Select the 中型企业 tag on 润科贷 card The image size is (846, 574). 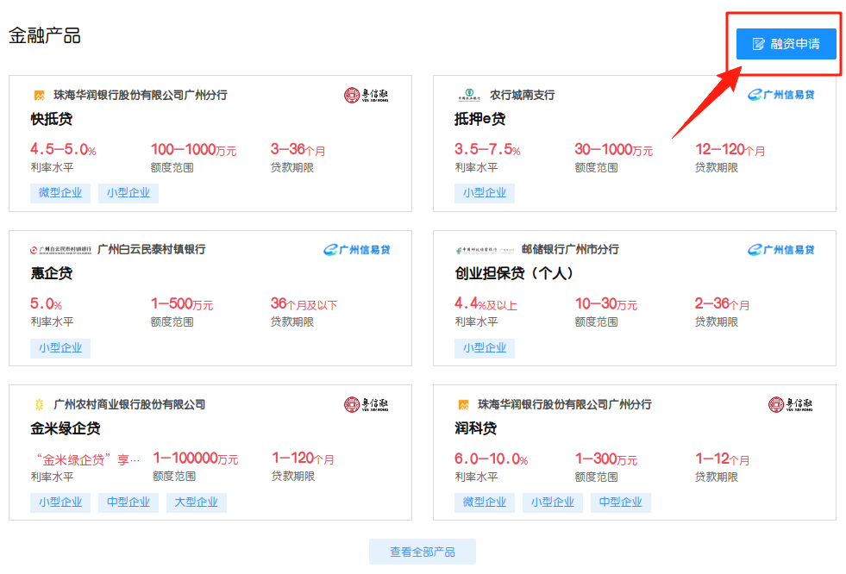point(620,502)
